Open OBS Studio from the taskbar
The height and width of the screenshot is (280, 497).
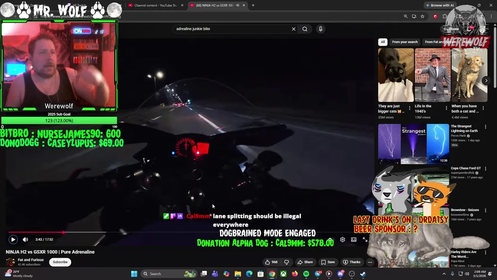(x=352, y=274)
